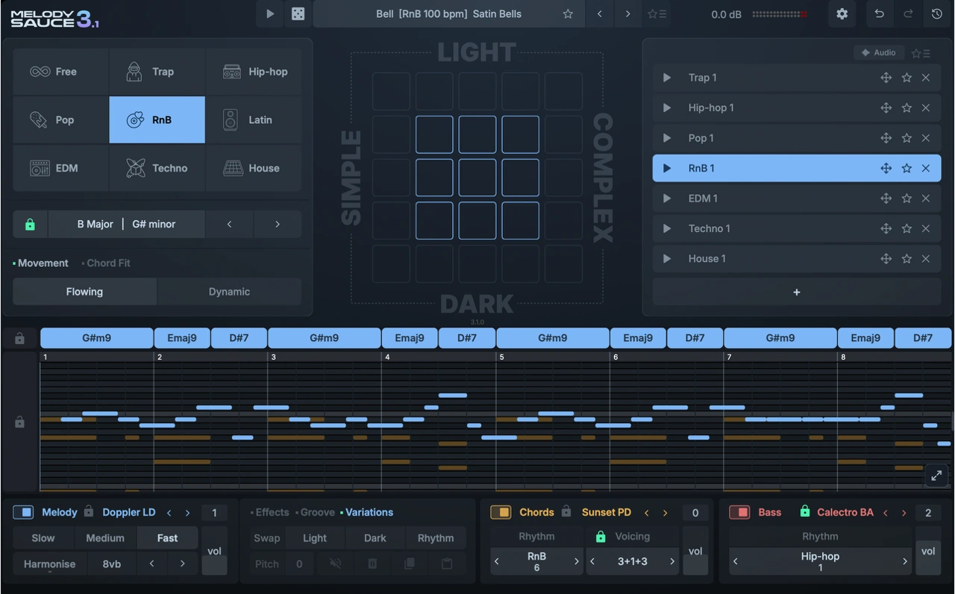Toggle the Melody track enable button
This screenshot has width=955, height=594.
click(x=23, y=512)
